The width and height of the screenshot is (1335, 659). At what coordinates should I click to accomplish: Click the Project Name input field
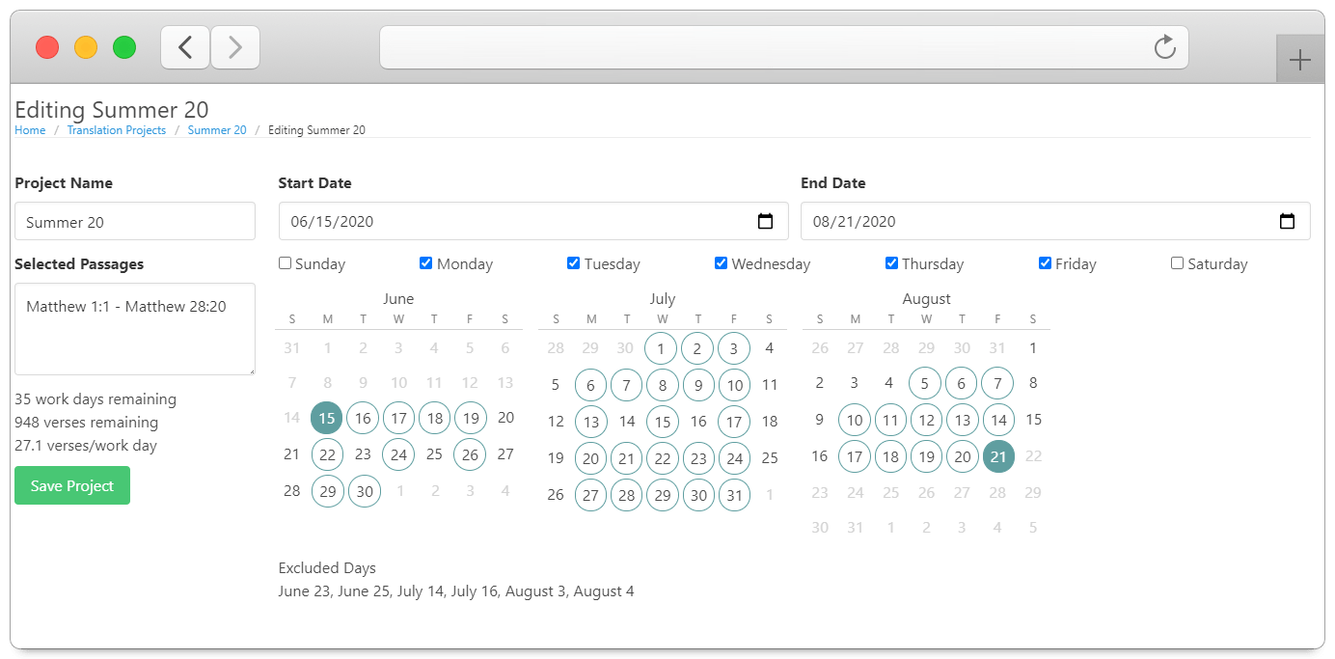135,221
